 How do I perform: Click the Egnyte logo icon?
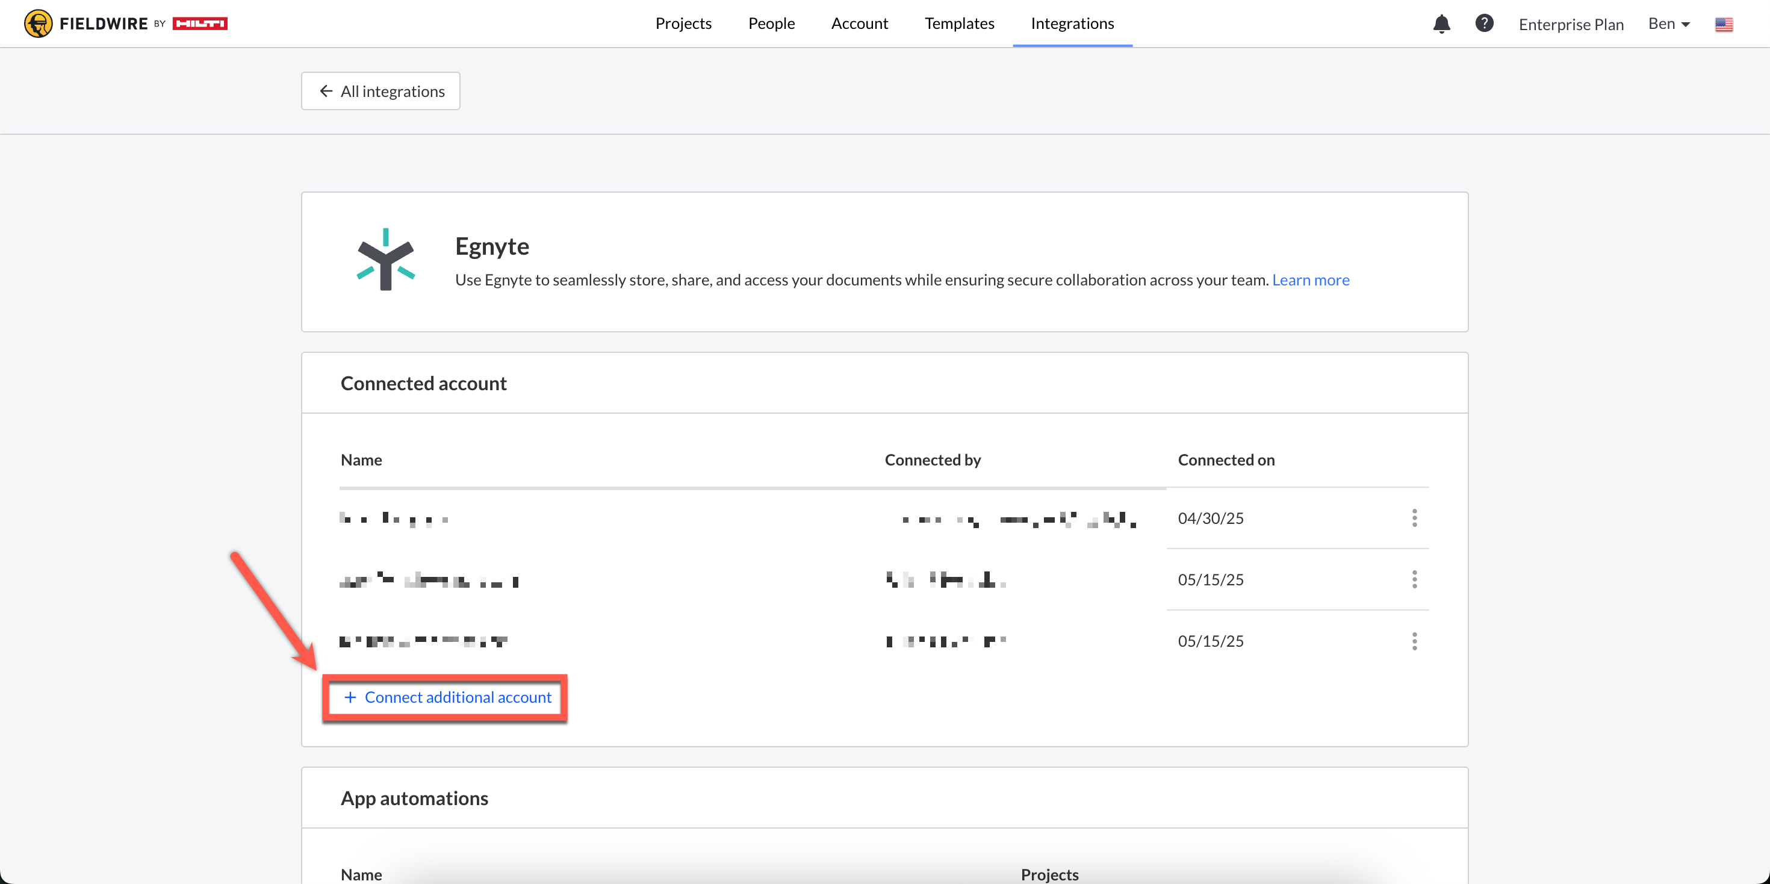tap(385, 260)
